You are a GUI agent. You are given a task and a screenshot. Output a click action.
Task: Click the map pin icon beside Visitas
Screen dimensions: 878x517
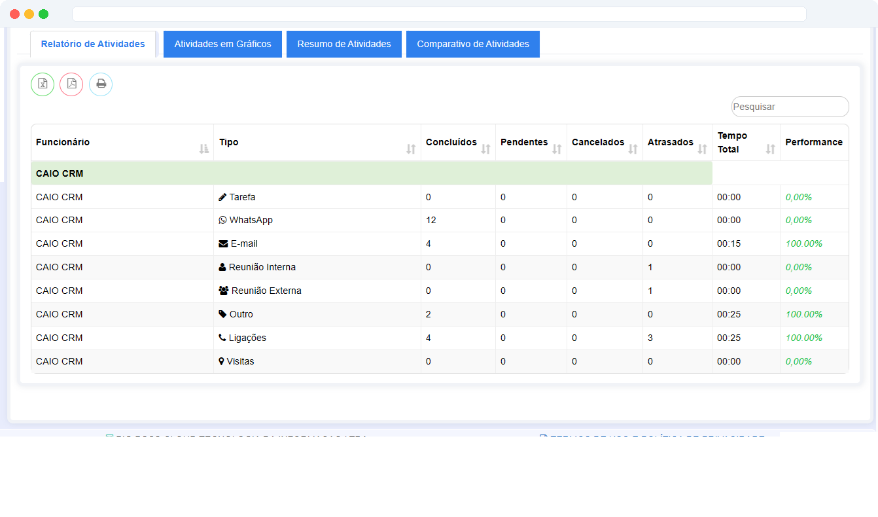click(222, 362)
